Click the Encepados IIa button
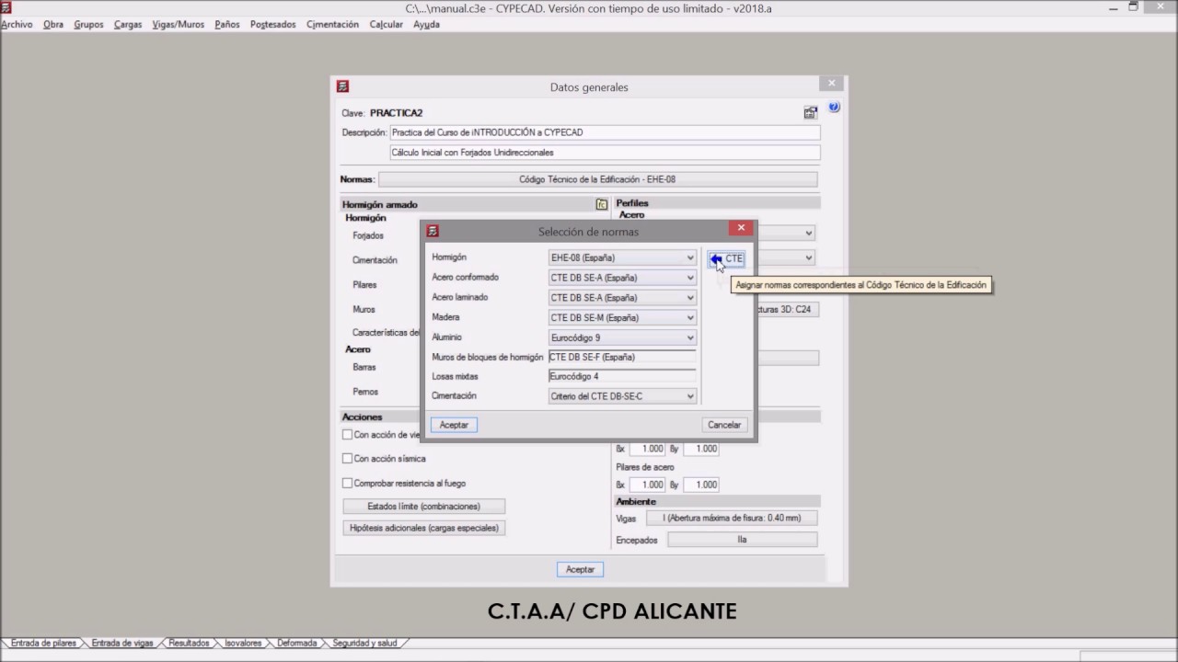This screenshot has width=1178, height=662. [742, 540]
